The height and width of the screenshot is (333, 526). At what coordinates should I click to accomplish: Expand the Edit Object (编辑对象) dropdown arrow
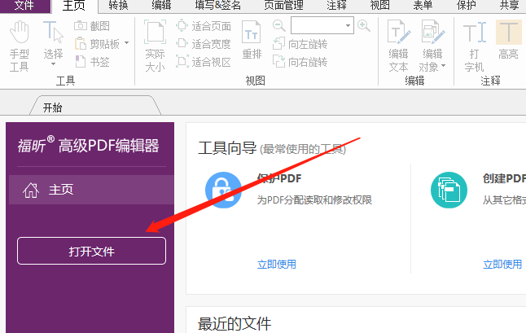[444, 66]
